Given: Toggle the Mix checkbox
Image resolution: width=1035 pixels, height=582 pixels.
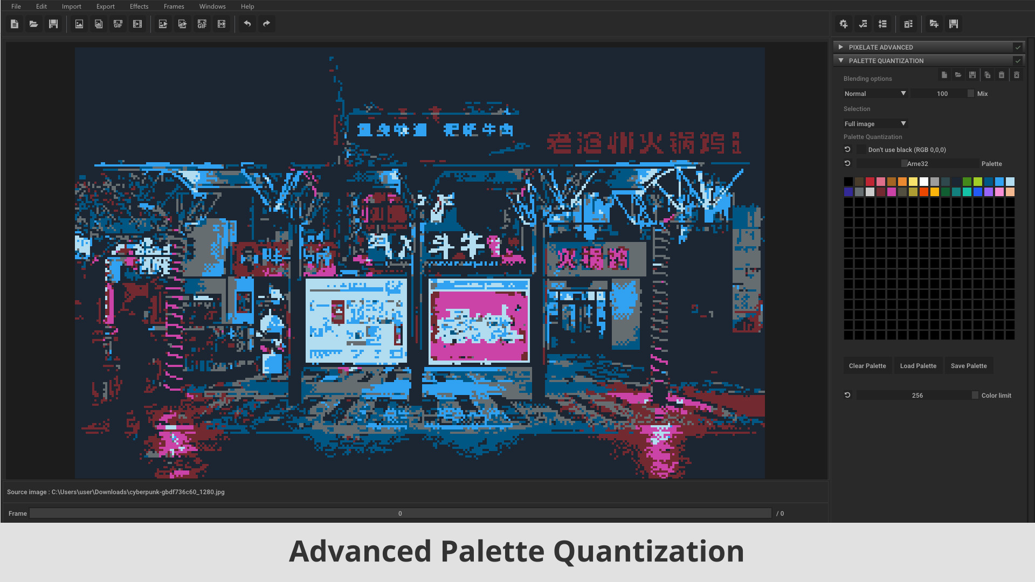Looking at the screenshot, I should pos(970,93).
